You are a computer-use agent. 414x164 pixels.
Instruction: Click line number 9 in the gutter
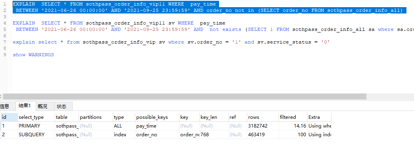[x=4, y=55]
